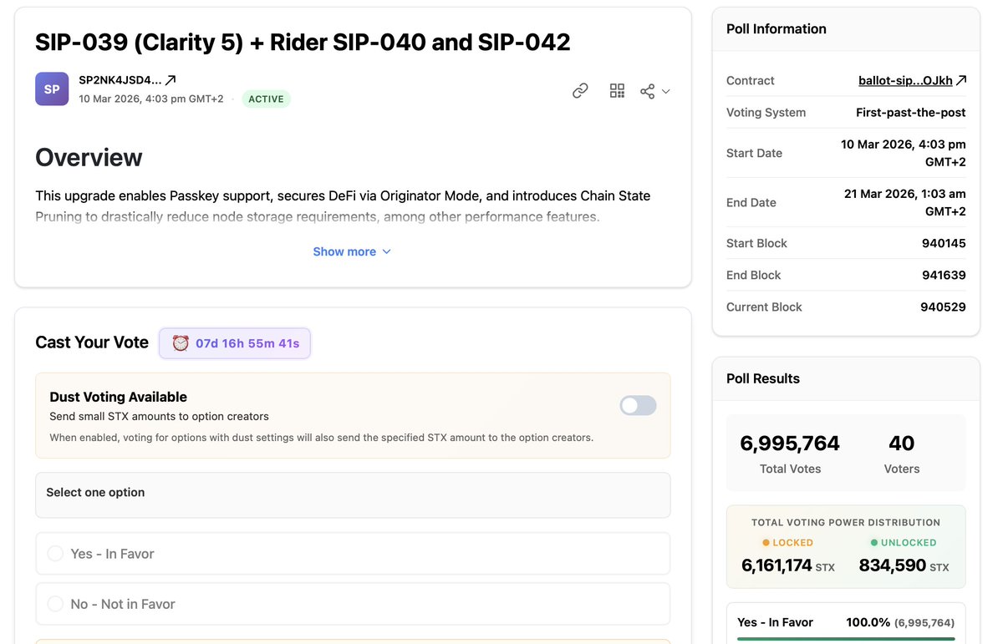Click Current Block value 940529

(x=944, y=307)
